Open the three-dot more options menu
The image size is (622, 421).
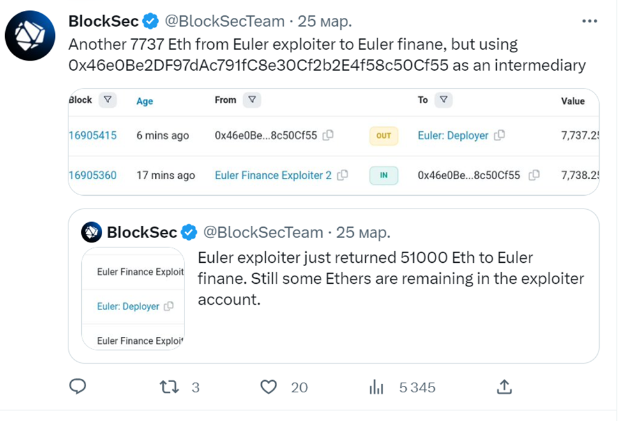coord(589,22)
